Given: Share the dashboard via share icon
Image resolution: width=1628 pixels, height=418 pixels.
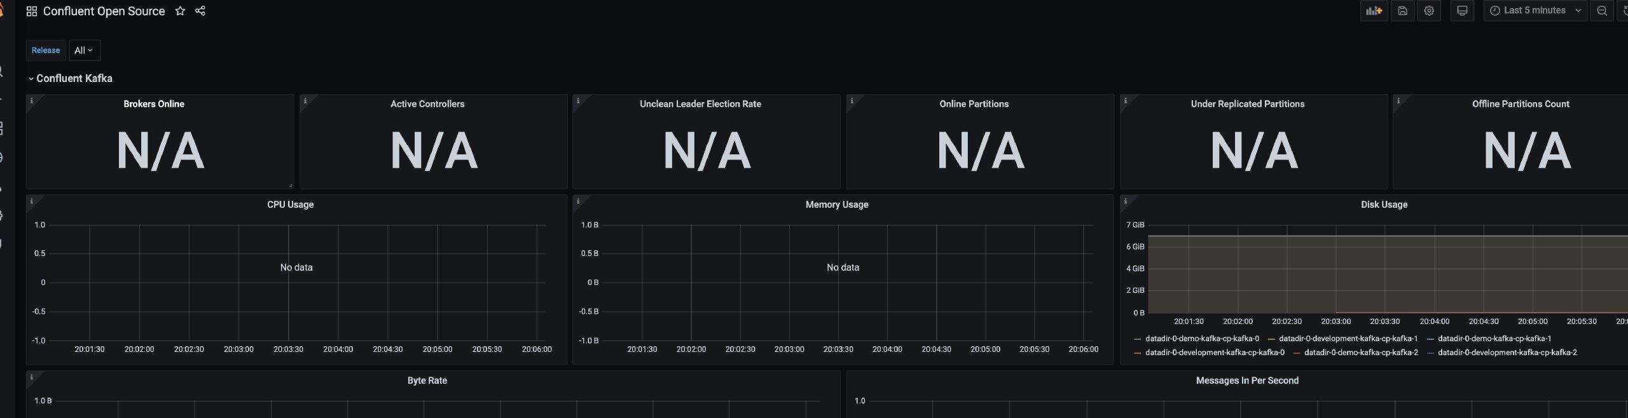Looking at the screenshot, I should coord(200,11).
